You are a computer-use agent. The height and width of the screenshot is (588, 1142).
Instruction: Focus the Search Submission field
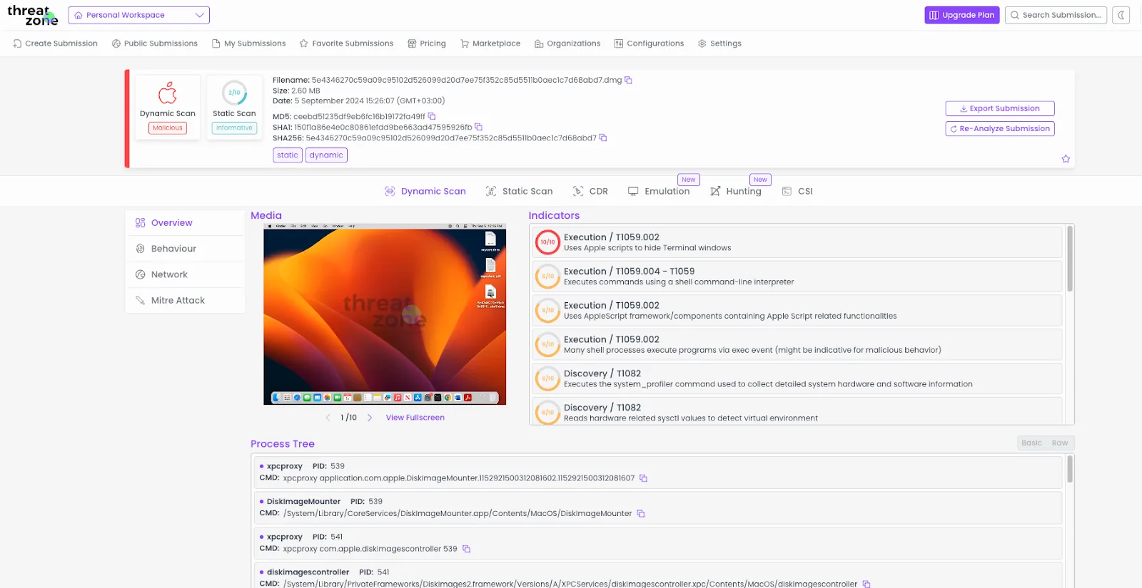tap(1056, 15)
